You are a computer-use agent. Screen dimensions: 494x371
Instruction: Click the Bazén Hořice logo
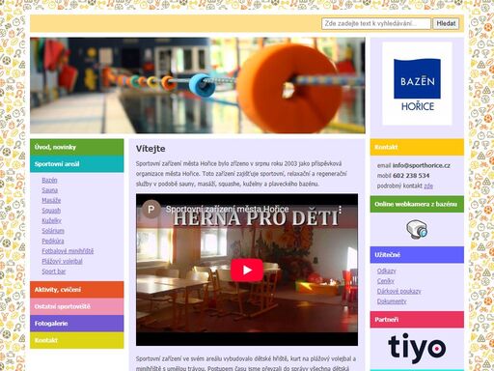click(x=417, y=84)
